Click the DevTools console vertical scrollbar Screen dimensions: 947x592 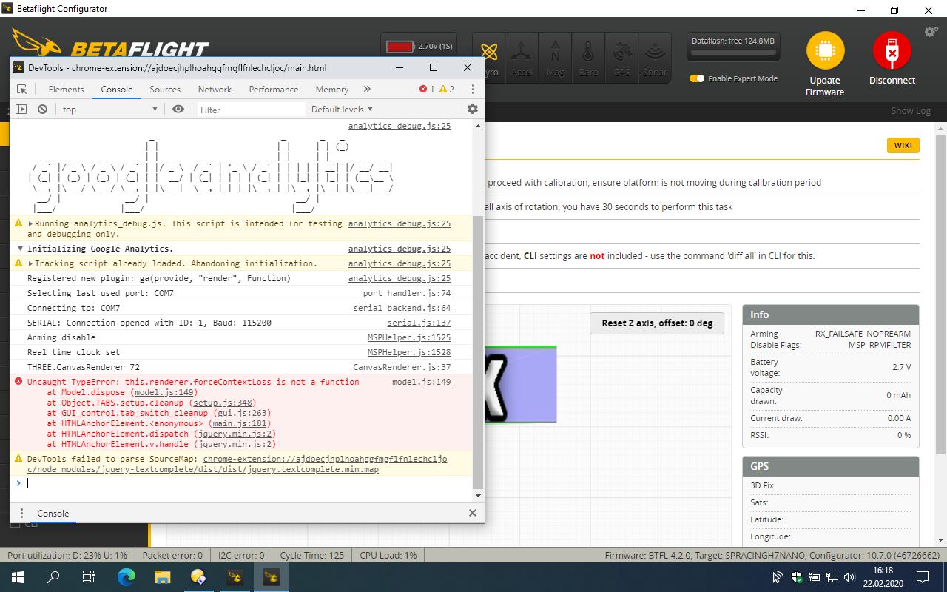(x=478, y=351)
